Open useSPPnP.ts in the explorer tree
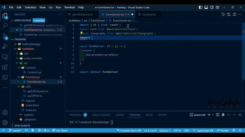The height and width of the screenshot is (137, 245). coord(35,96)
